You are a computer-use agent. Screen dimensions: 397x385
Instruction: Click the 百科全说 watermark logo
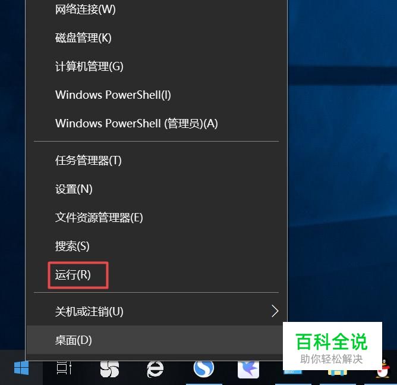pyautogui.click(x=332, y=346)
